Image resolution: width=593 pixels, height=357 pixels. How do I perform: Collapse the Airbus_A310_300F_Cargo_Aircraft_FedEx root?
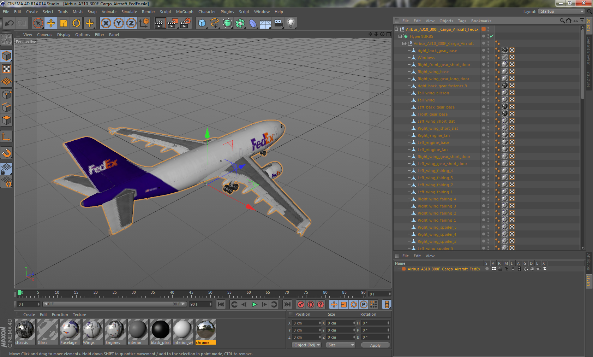pos(396,29)
